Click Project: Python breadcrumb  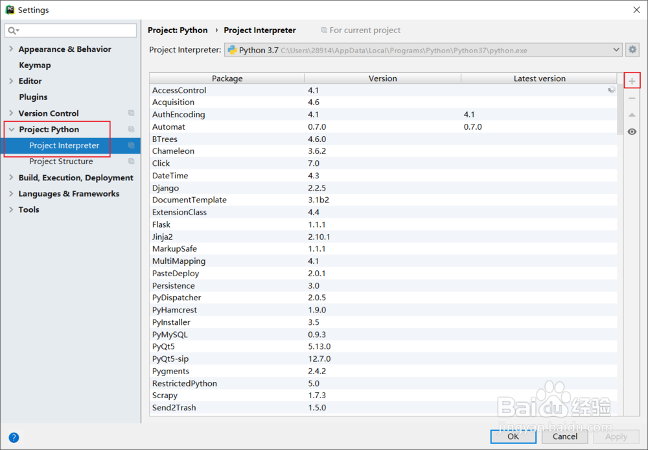pyautogui.click(x=178, y=30)
